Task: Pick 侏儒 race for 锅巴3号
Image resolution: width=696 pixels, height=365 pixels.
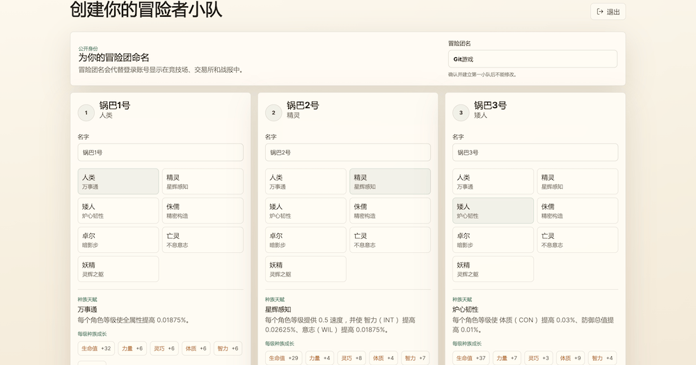Action: point(577,210)
